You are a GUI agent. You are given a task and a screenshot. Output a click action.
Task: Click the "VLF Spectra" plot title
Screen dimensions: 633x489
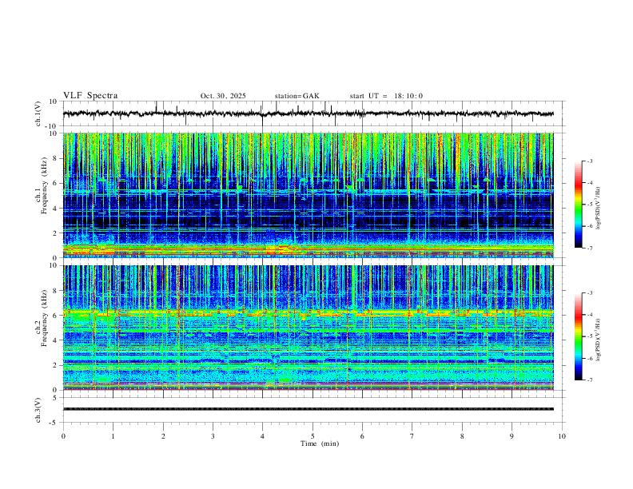pos(90,96)
